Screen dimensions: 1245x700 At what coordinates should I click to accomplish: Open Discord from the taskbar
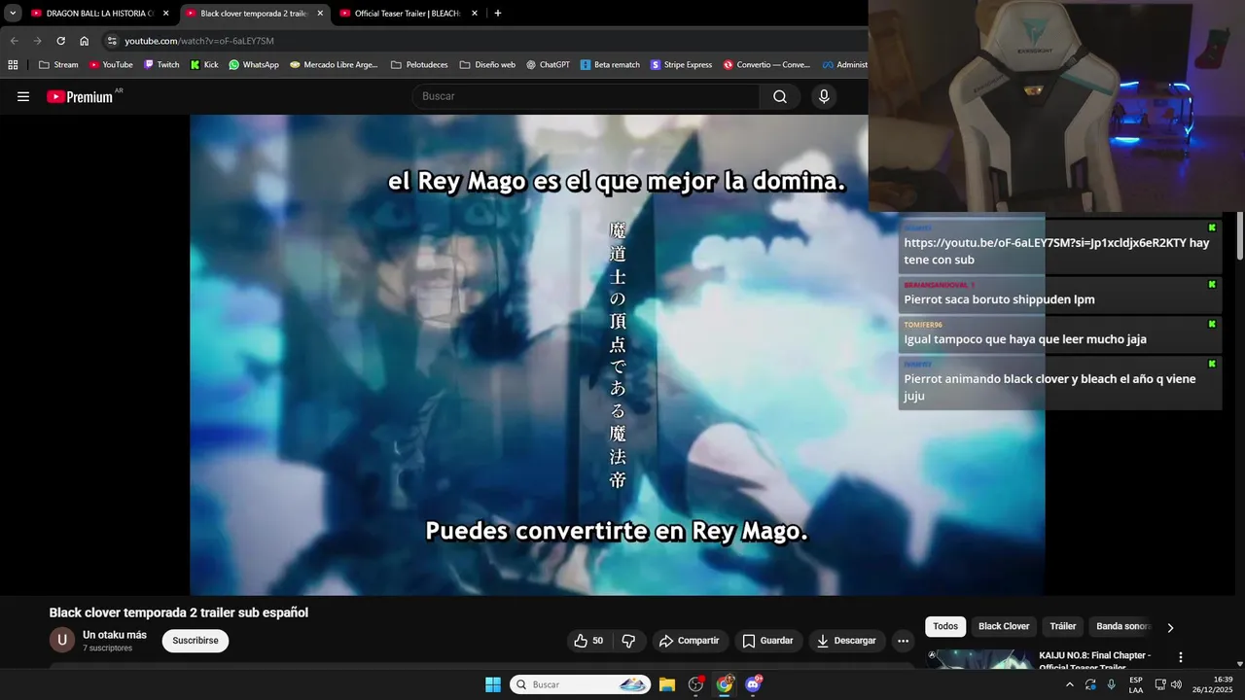[x=753, y=684]
